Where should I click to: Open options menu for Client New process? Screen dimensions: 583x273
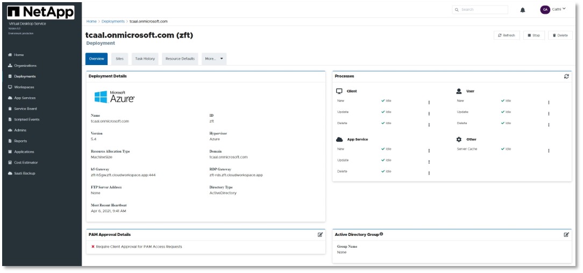pyautogui.click(x=429, y=102)
